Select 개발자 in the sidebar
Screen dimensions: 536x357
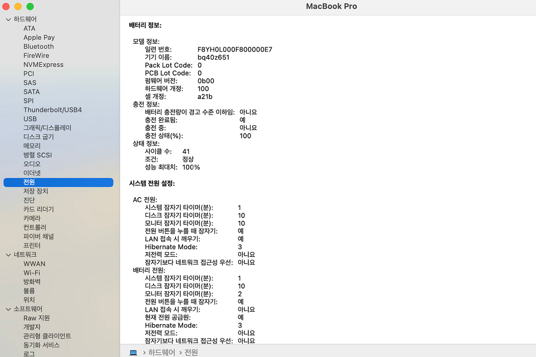32,327
